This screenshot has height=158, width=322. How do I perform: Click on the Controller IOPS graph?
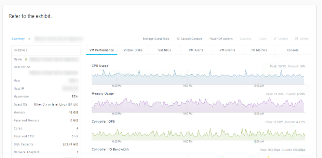coord(198,133)
